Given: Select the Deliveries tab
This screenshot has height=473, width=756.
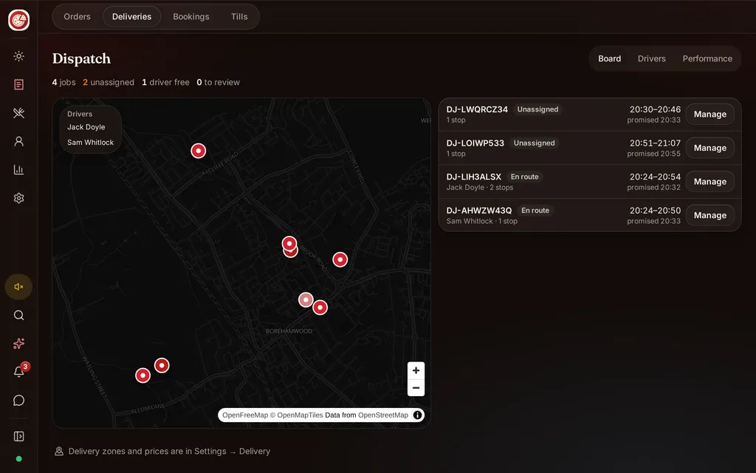Looking at the screenshot, I should (x=131, y=16).
